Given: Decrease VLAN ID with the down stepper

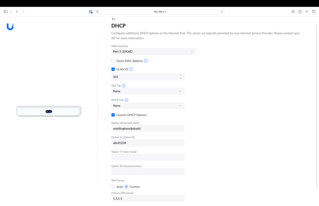Looking at the screenshot, I should (x=180, y=78).
